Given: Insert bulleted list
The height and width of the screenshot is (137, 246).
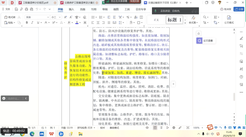Looking at the screenshot, I should pyautogui.click(x=93, y=17).
